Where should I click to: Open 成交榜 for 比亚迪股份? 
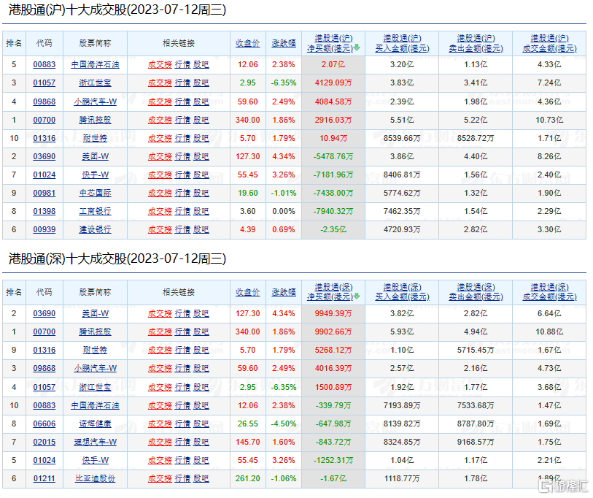click(x=160, y=479)
